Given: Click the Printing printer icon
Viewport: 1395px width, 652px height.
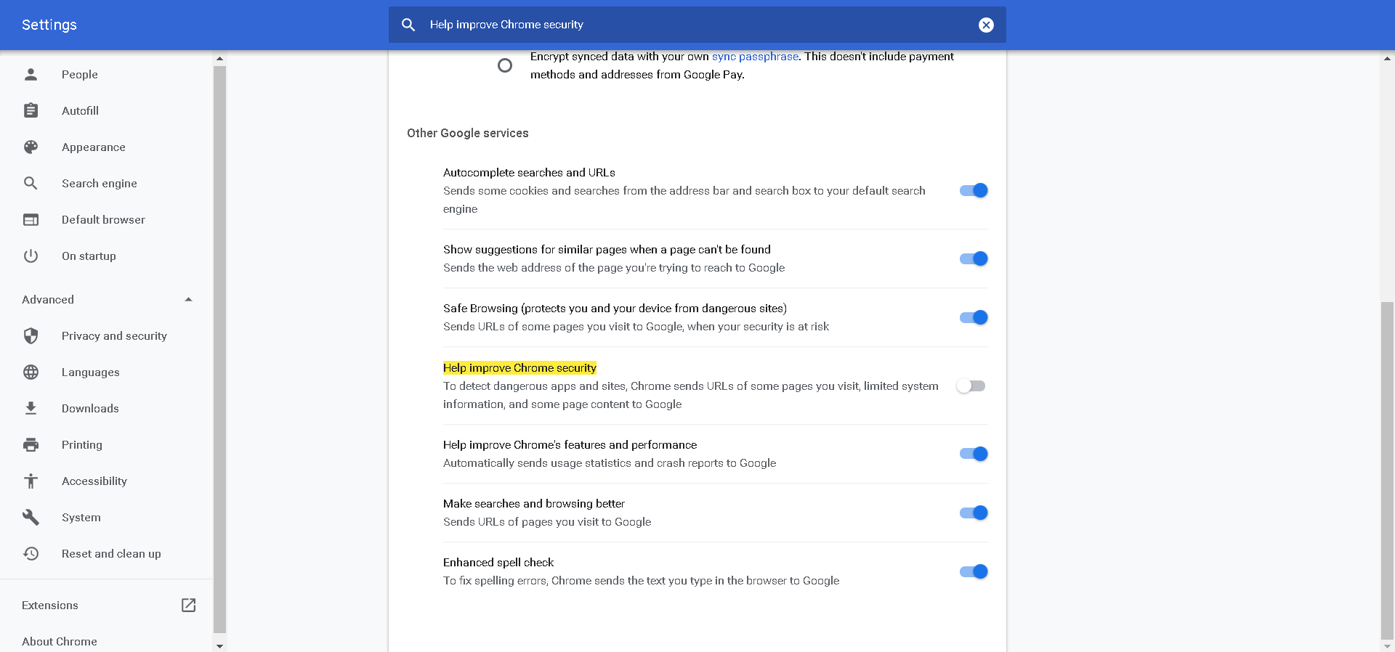Looking at the screenshot, I should [x=31, y=444].
